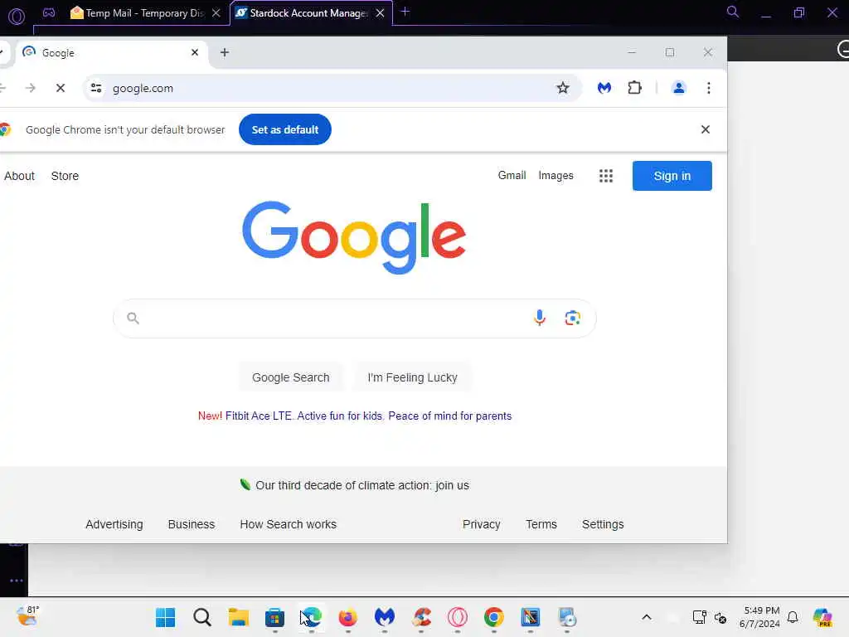Screen dimensions: 849x637
Task: Click I'm Feeling Lucky
Action: click(x=412, y=377)
